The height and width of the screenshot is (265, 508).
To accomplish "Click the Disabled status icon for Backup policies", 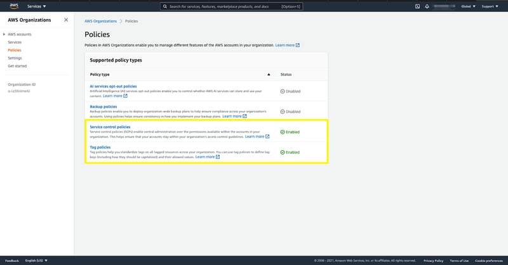I will point(283,112).
